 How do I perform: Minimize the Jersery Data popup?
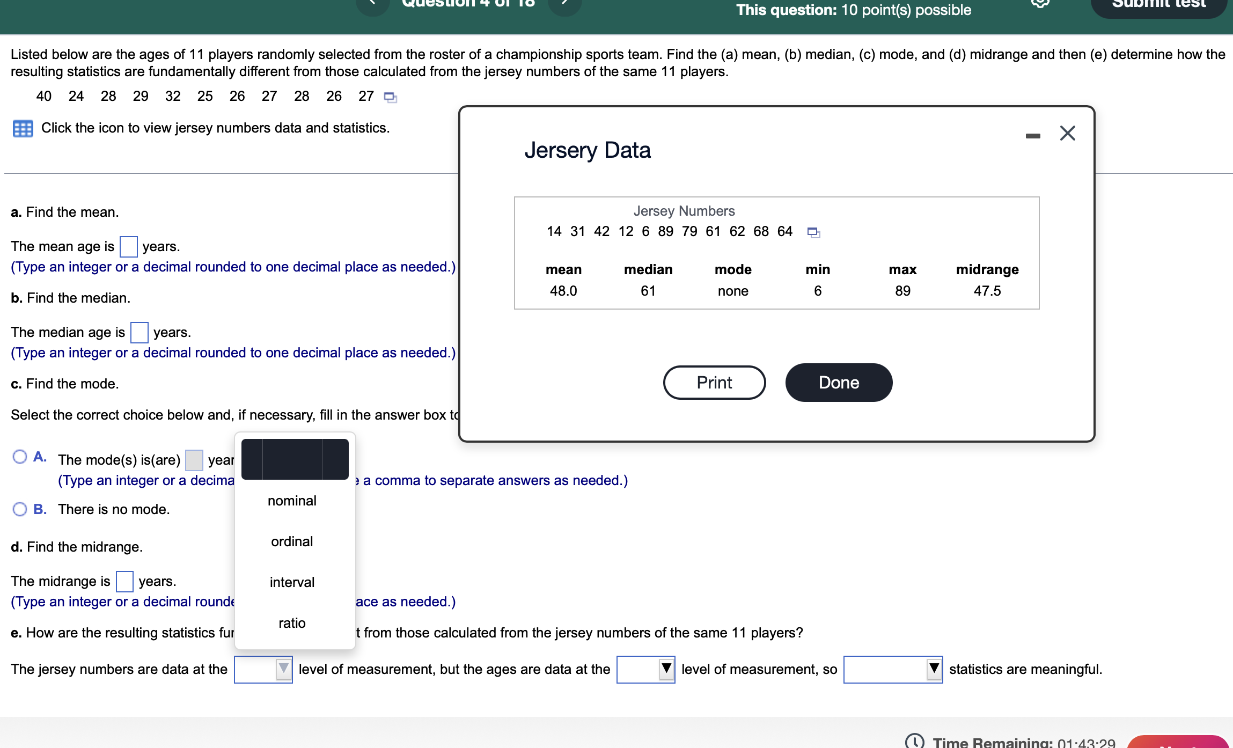(1032, 136)
